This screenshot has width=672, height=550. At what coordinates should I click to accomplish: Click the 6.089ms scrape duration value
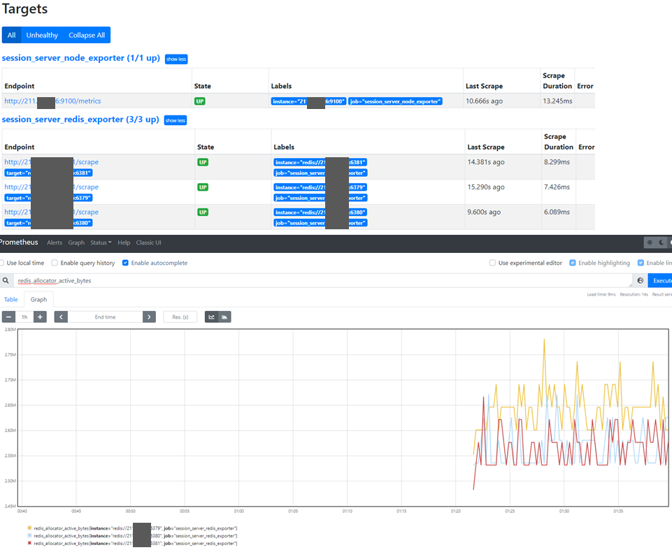click(x=557, y=212)
